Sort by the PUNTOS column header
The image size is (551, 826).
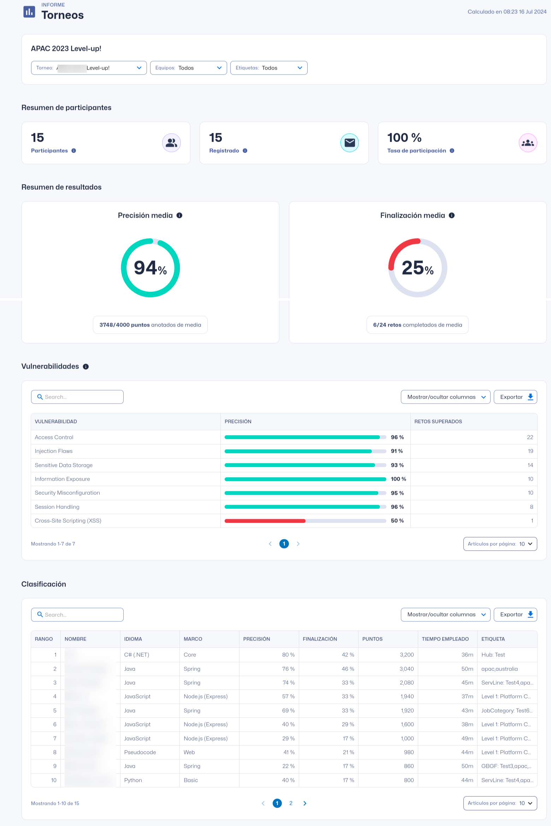pos(372,639)
